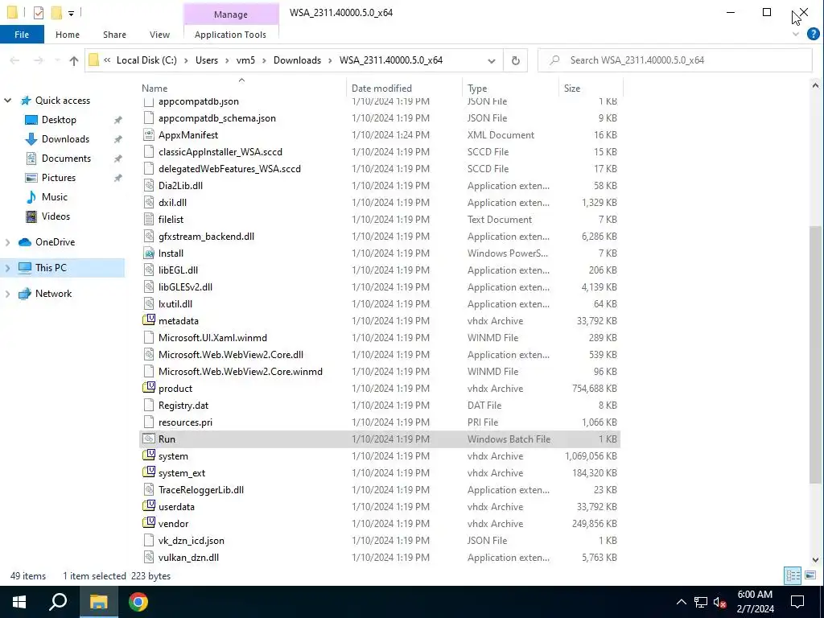
Task: Open the File menu
Action: click(x=22, y=35)
